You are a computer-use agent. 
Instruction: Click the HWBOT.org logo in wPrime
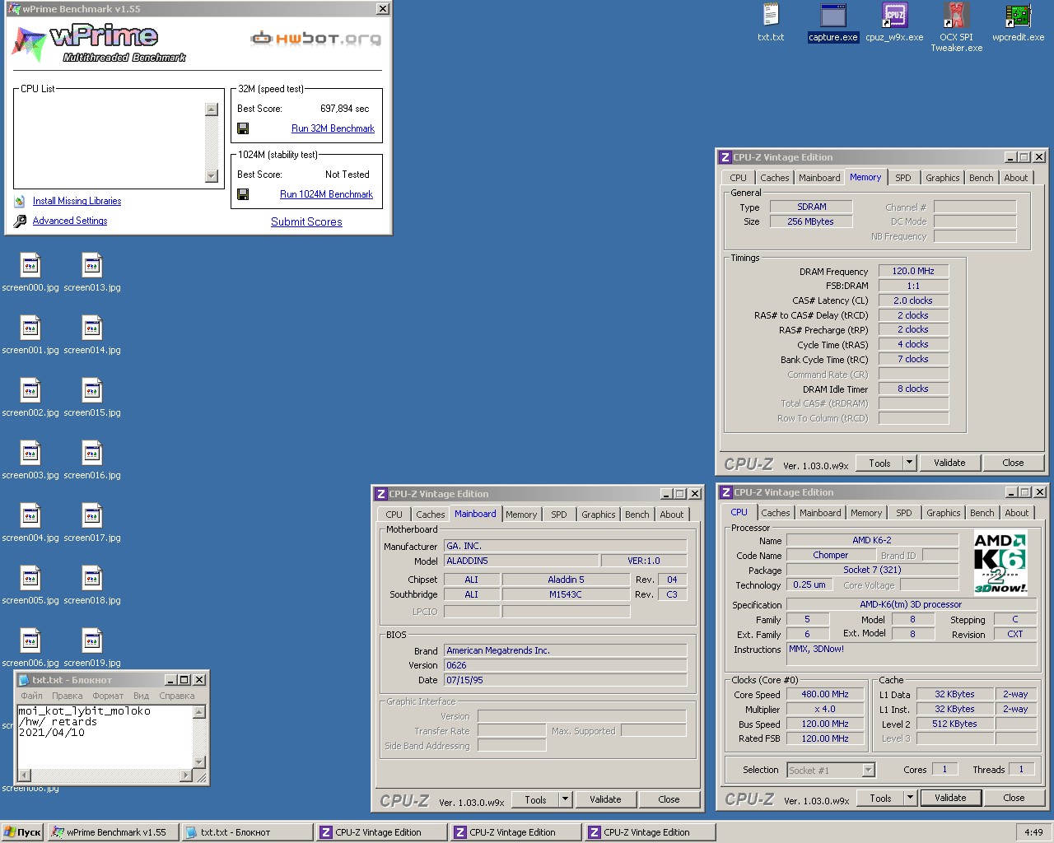[x=316, y=38]
